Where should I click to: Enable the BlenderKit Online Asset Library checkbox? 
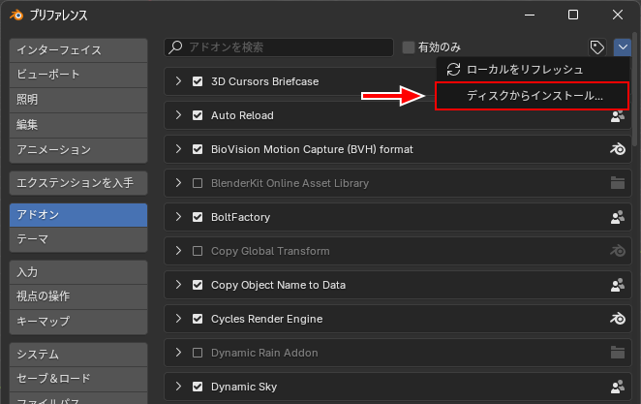point(198,183)
